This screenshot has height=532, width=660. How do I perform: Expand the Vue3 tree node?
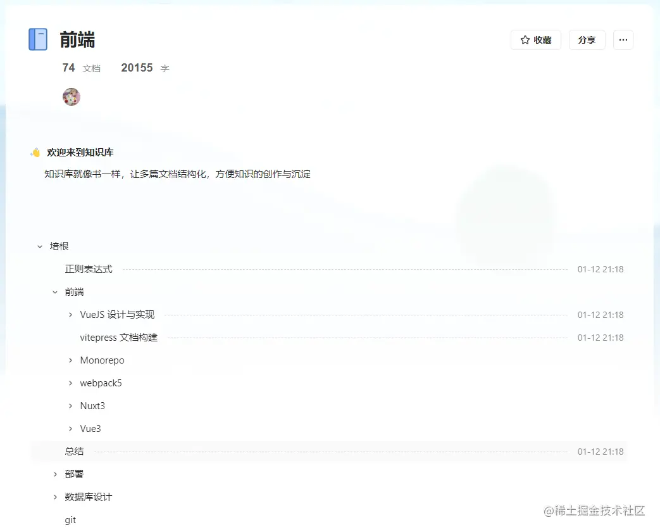point(70,429)
